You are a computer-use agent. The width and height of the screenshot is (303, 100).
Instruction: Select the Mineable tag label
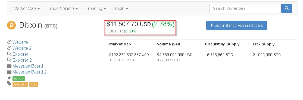coord(20,84)
